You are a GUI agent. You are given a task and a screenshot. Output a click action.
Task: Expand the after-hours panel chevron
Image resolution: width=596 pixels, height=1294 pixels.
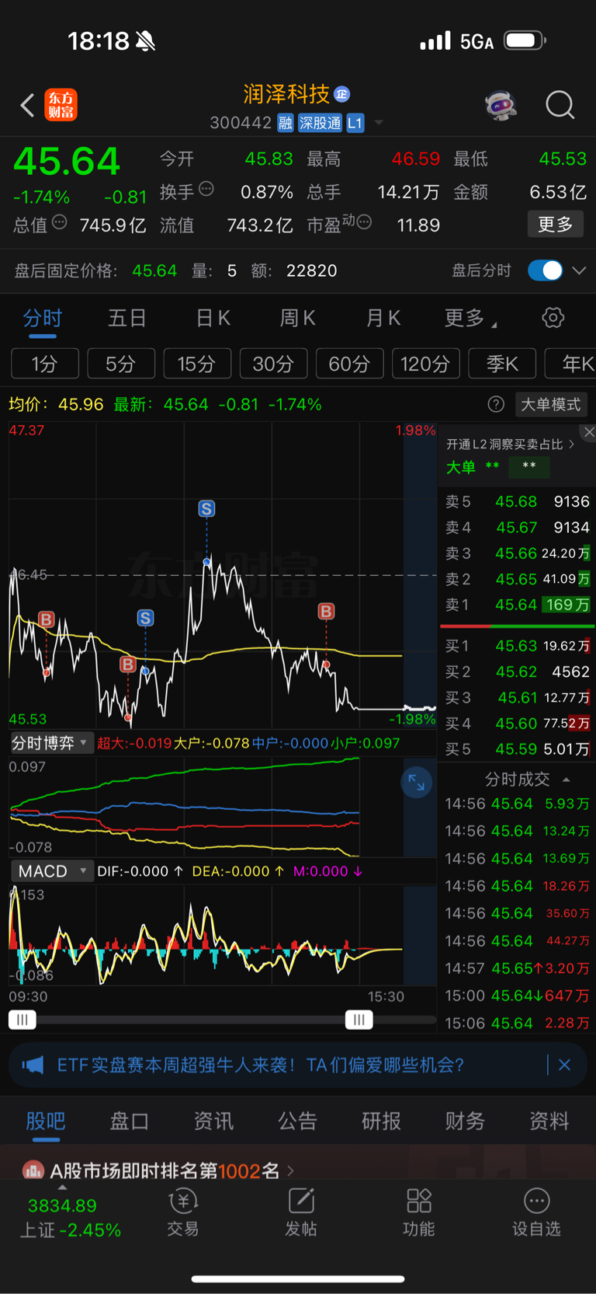(579, 270)
